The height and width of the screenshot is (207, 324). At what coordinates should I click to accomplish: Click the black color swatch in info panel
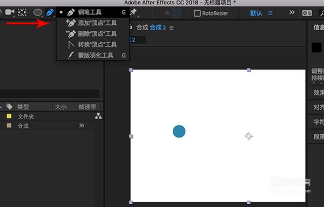(316, 47)
